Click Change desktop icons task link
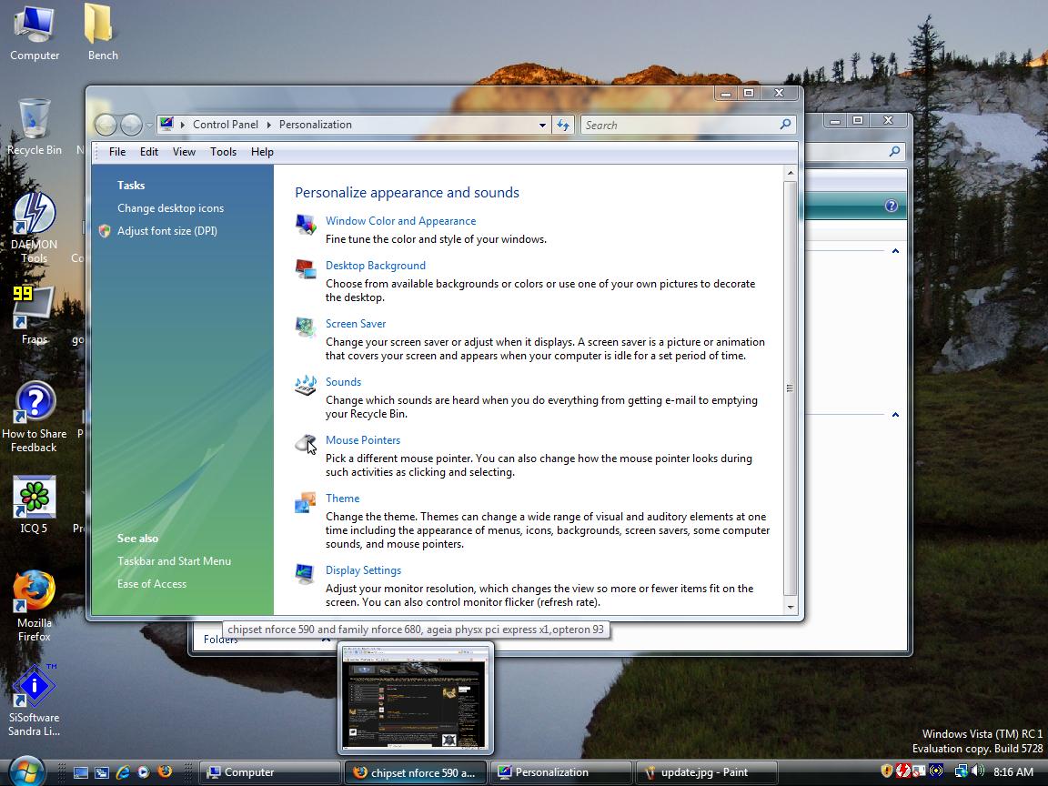Viewport: 1048px width, 786px height. click(170, 208)
